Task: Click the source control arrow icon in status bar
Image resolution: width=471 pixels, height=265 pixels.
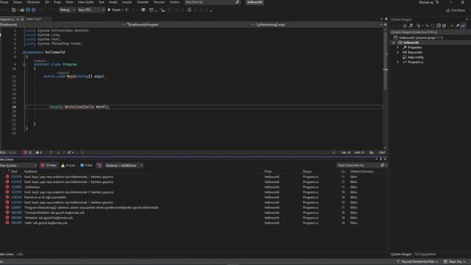Action: [398, 261]
